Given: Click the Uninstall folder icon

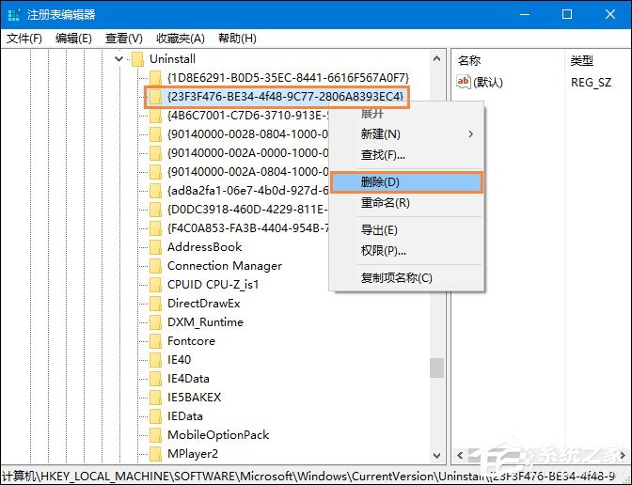Looking at the screenshot, I should (x=138, y=59).
